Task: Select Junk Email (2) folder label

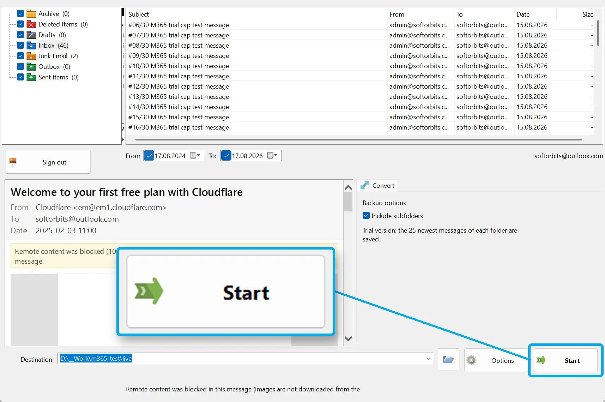Action: point(58,56)
